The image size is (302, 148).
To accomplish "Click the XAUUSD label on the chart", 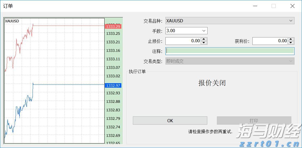I will click(12, 21).
